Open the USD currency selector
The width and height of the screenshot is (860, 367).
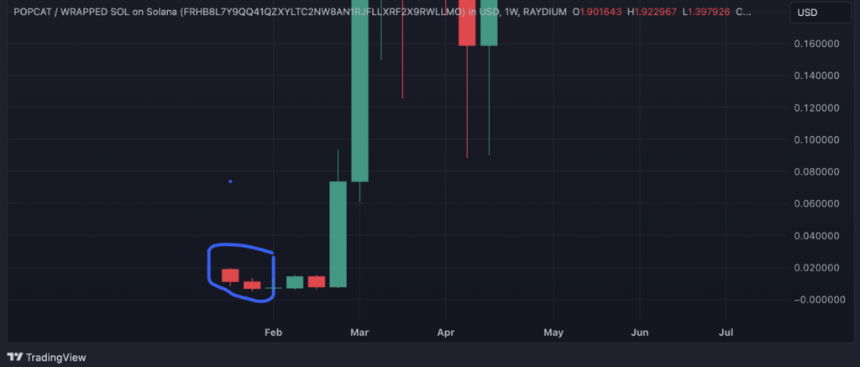821,12
